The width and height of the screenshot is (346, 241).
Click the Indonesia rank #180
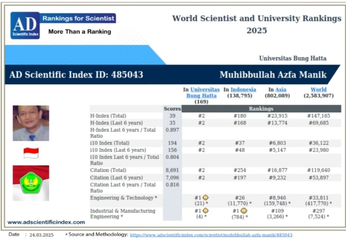pos(240,116)
